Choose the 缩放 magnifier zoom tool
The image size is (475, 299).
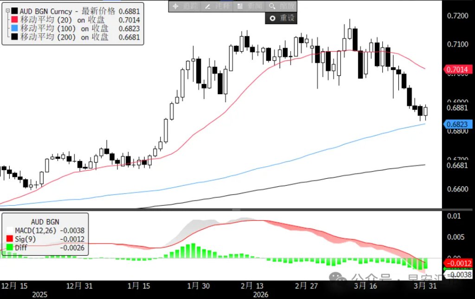point(280,6)
